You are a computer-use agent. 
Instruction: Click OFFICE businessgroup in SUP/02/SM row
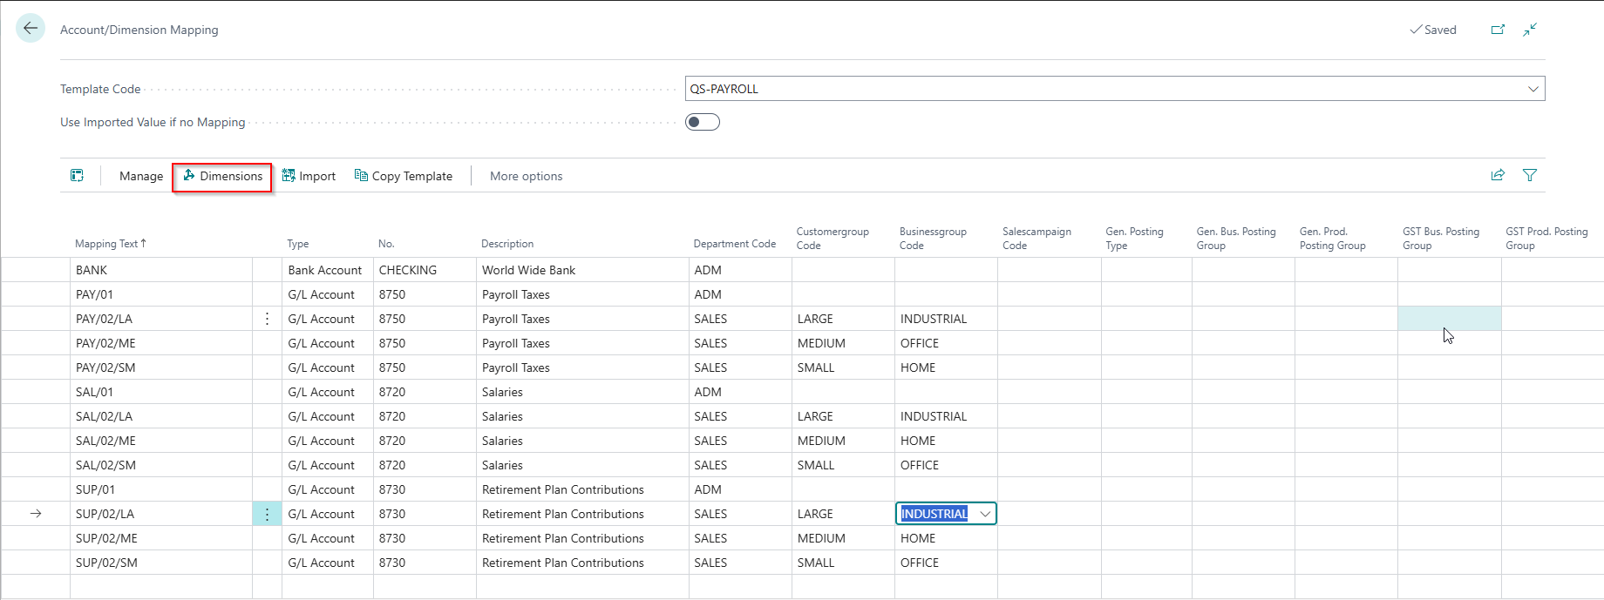click(x=946, y=563)
